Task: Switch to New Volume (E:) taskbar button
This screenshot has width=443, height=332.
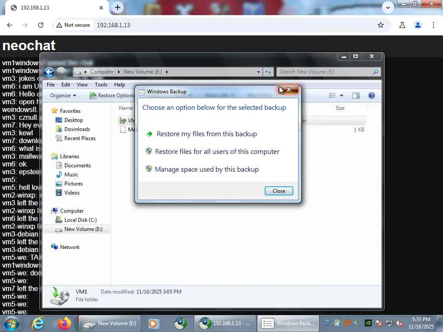Action: click(109, 323)
